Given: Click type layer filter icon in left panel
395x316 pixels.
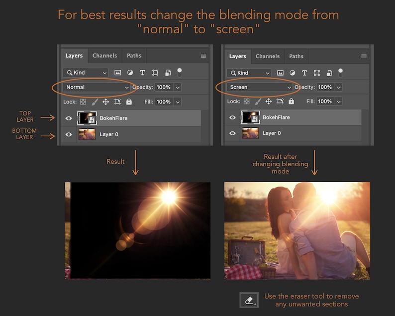Looking at the screenshot, I should coord(143,73).
